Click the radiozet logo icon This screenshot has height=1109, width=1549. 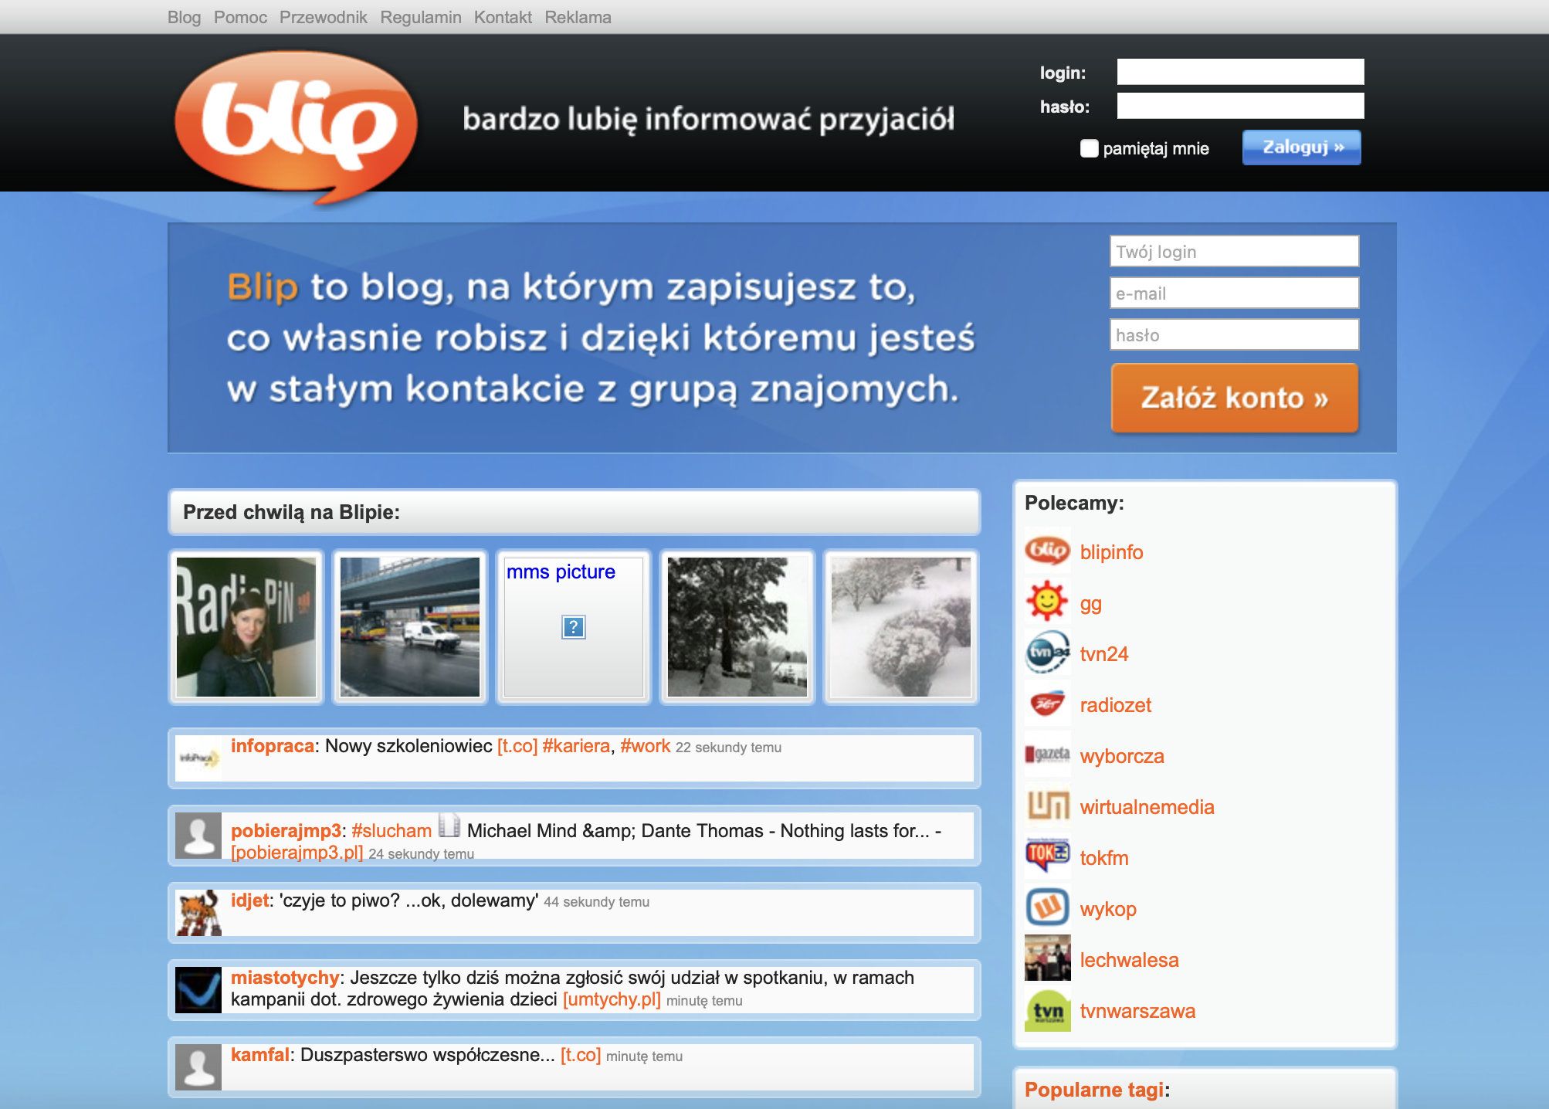[x=1047, y=704]
